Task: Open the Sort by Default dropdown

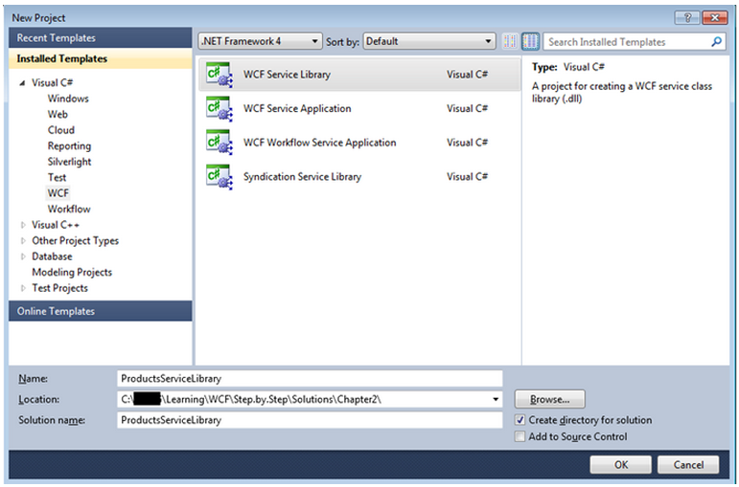Action: [429, 41]
